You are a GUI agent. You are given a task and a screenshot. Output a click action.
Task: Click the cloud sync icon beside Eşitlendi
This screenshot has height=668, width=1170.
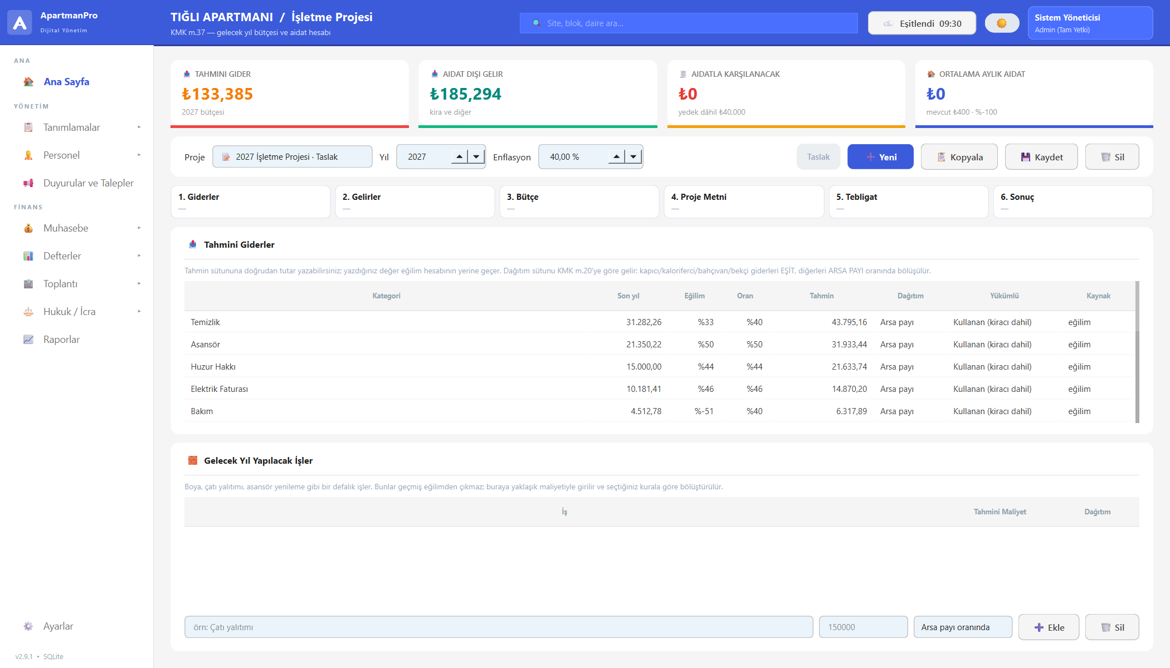(x=888, y=23)
